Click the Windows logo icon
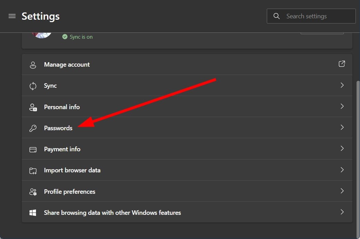The width and height of the screenshot is (360, 239). (33, 213)
